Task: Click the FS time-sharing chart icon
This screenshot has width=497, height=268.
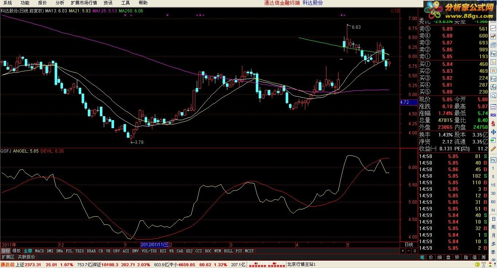Action: [493, 160]
